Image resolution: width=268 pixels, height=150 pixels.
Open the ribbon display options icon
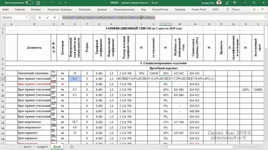[x=234, y=3]
